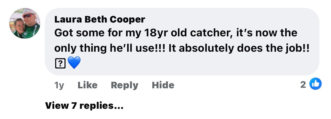This screenshot has width=331, height=119.
Task: Hide this comment
Action: click(163, 85)
